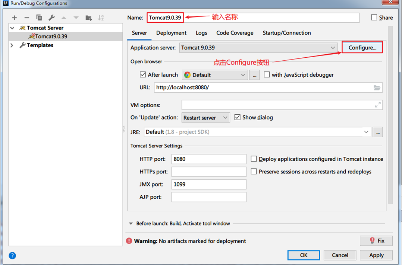
Task: Click the vertical scrollbar of settings panel
Action: tap(390, 115)
